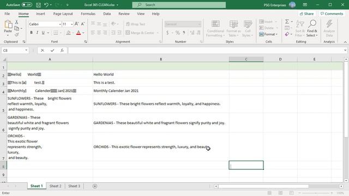The height and width of the screenshot is (196, 349).
Task: Click the Insert Function fx icon
Action: (x=62, y=51)
